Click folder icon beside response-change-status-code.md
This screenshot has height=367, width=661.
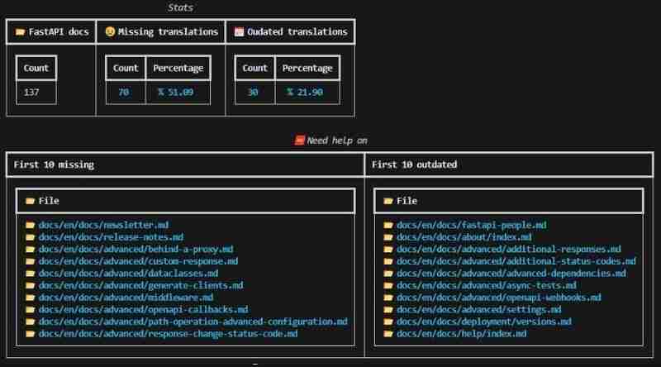click(x=30, y=334)
